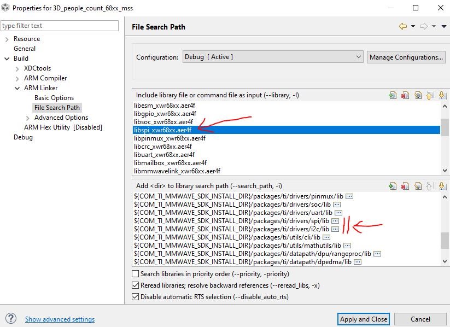Click the back navigation arrow icon
This screenshot has width=450, height=327.
[403, 26]
